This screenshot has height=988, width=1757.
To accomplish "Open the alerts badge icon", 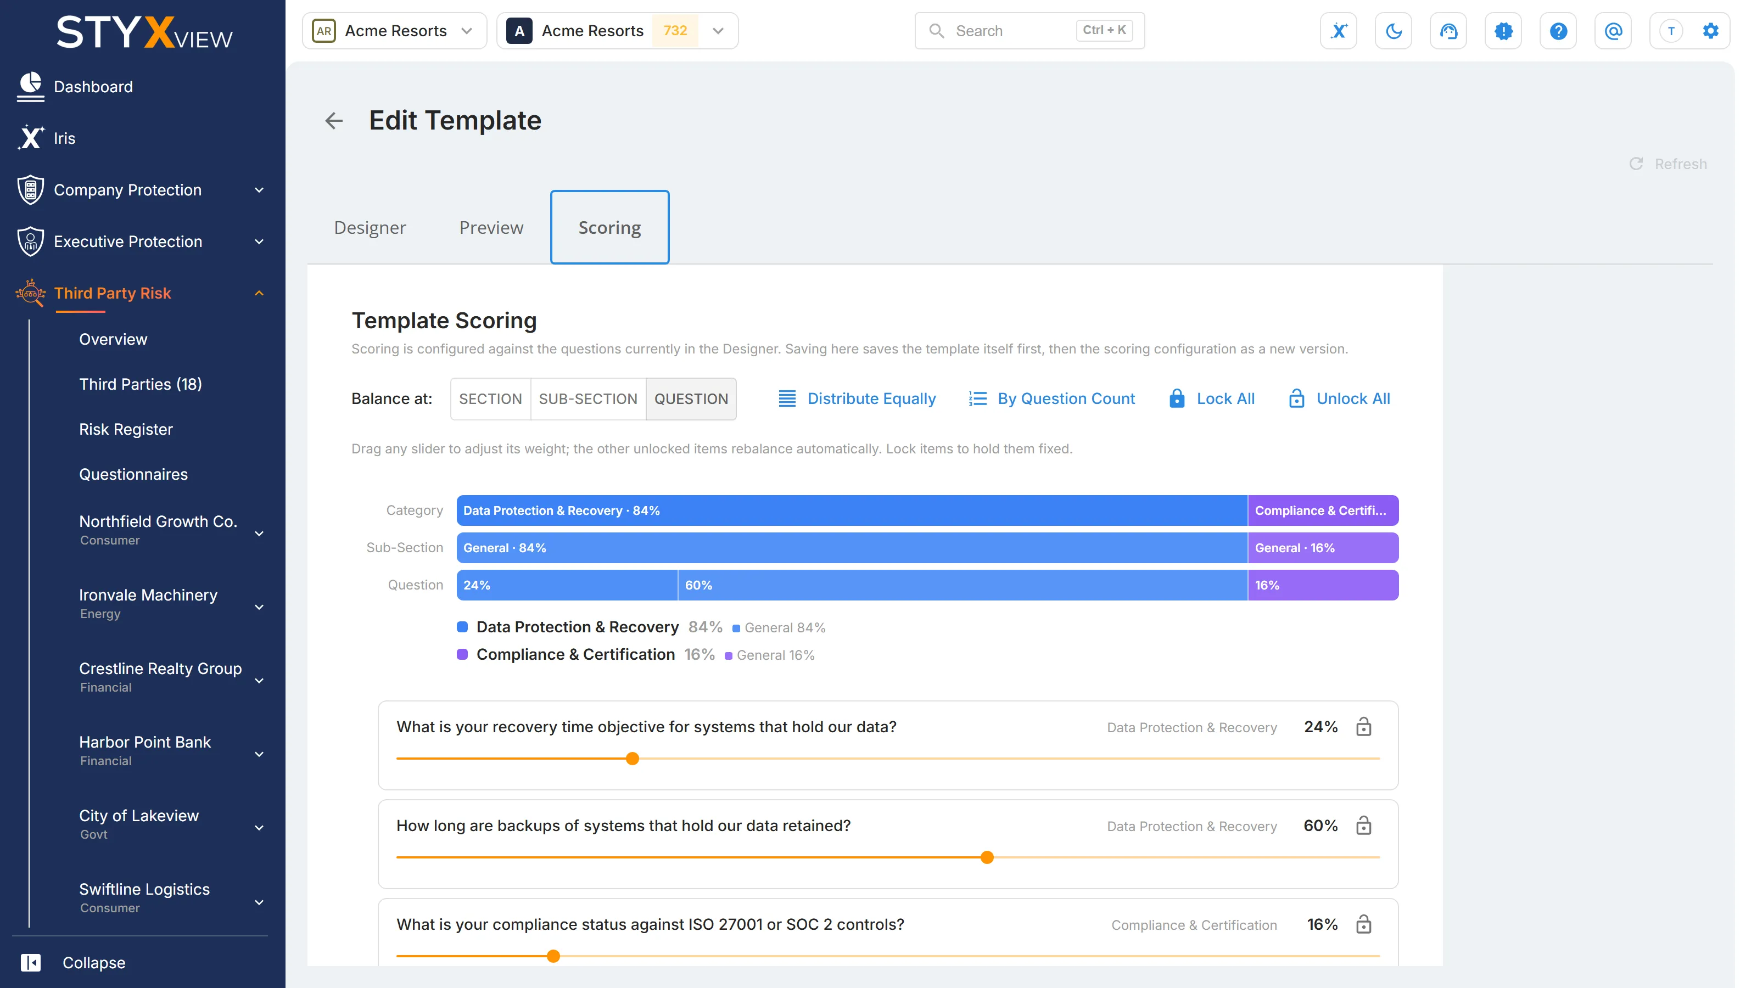I will tap(1503, 31).
